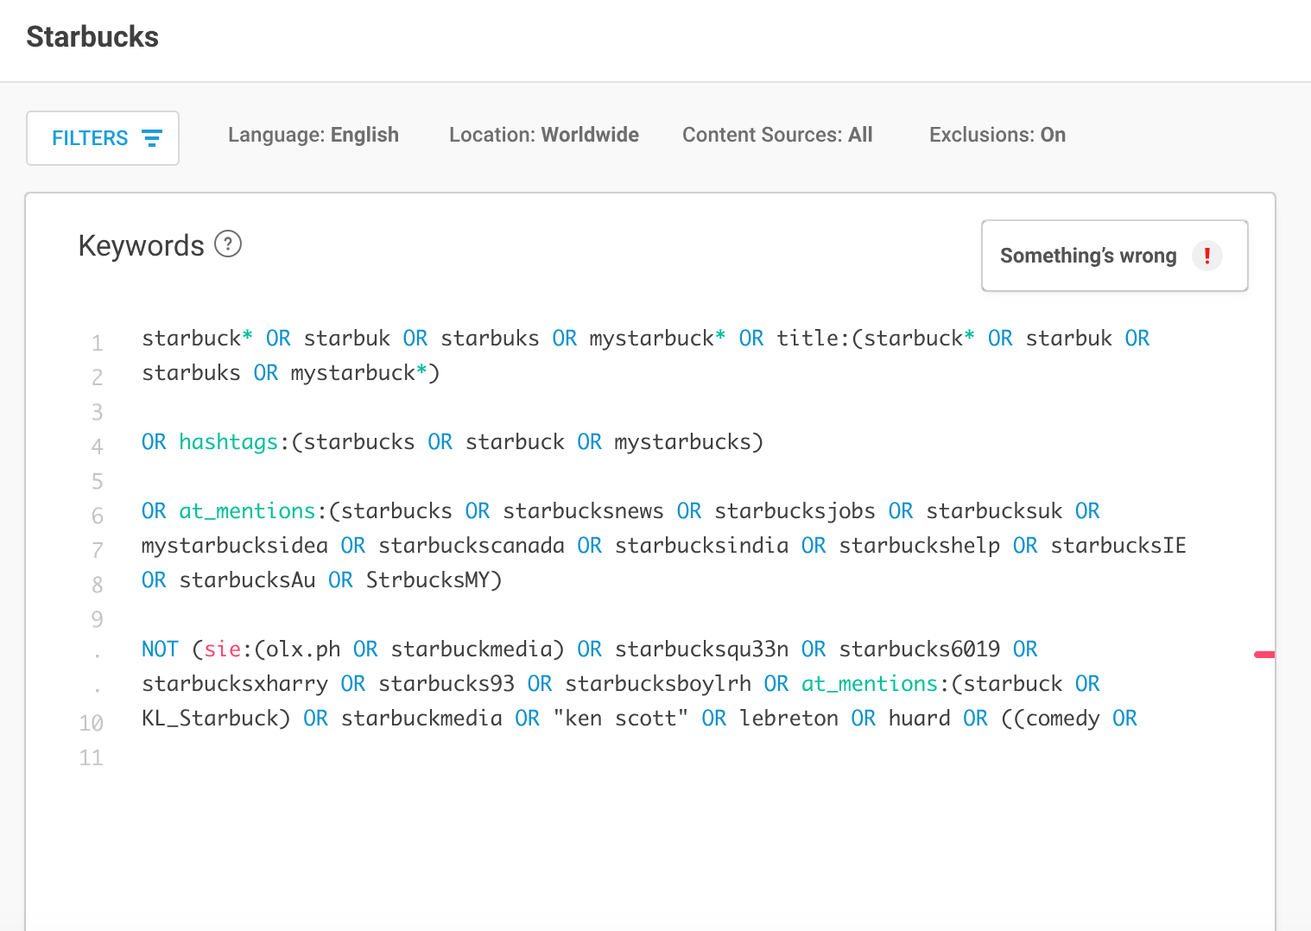Click the word 'olx.ph' in query
The height and width of the screenshot is (931, 1311).
303,649
